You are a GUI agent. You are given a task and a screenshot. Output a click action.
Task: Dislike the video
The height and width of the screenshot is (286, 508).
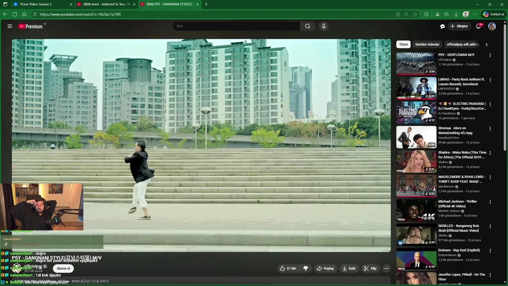coord(306,269)
